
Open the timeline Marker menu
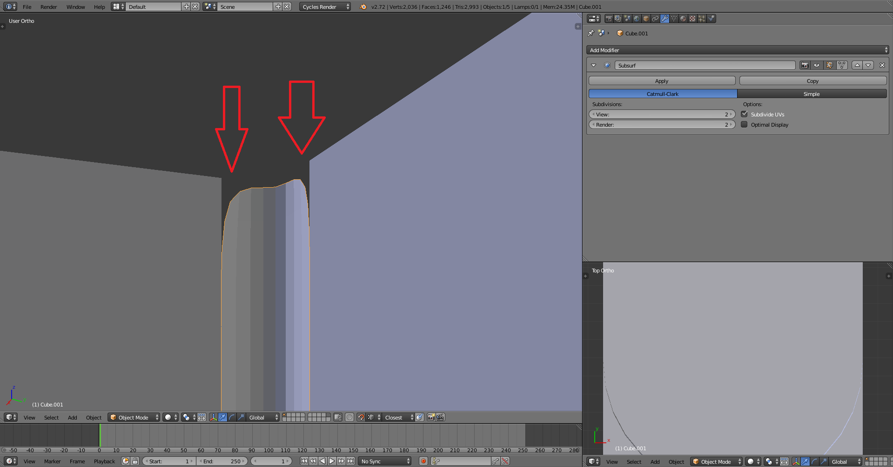(52, 461)
